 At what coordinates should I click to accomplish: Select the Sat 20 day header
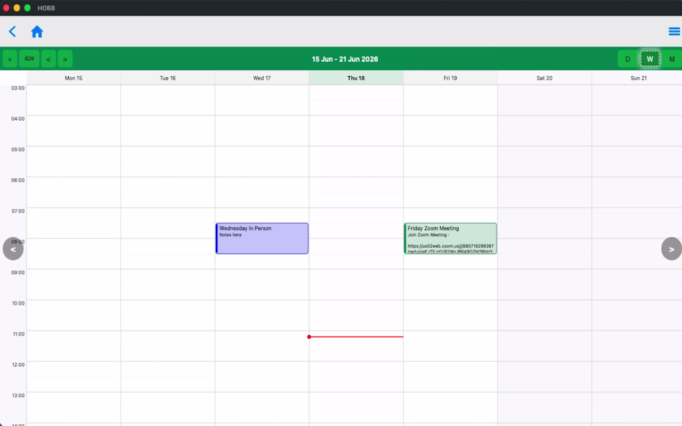pyautogui.click(x=545, y=78)
